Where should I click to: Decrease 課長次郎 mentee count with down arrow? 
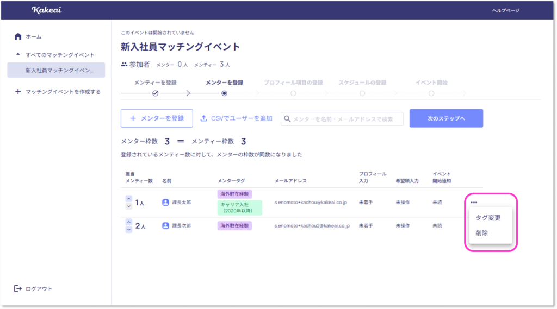tap(129, 229)
